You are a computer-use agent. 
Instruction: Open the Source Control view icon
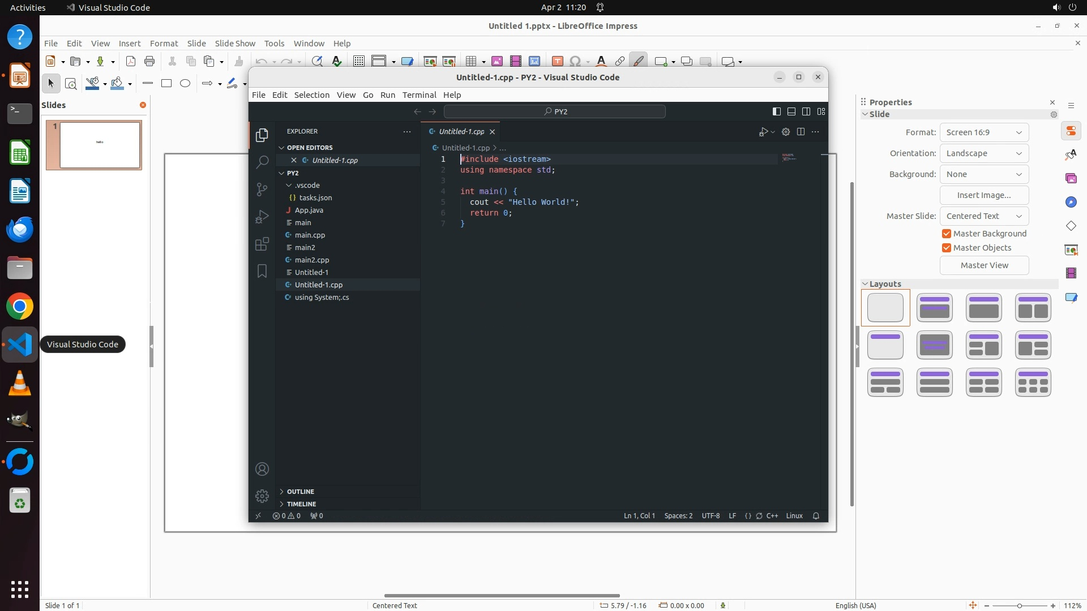pyautogui.click(x=262, y=190)
